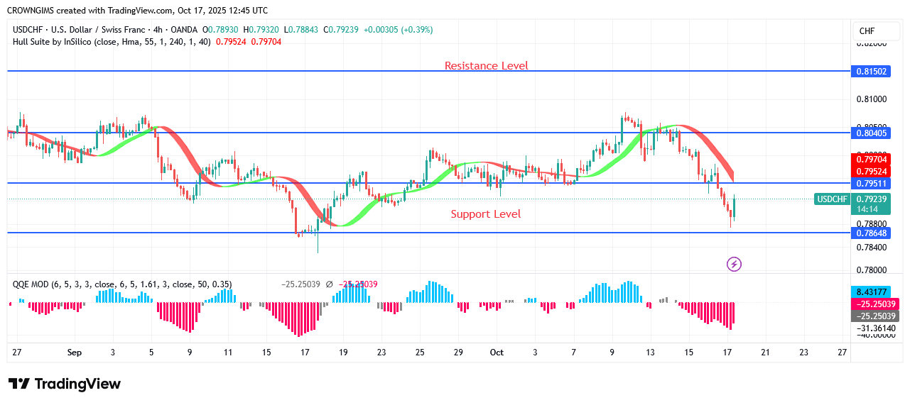910x405 pixels.
Task: Click the red 0.79704 Hull price label
Action: coord(871,160)
